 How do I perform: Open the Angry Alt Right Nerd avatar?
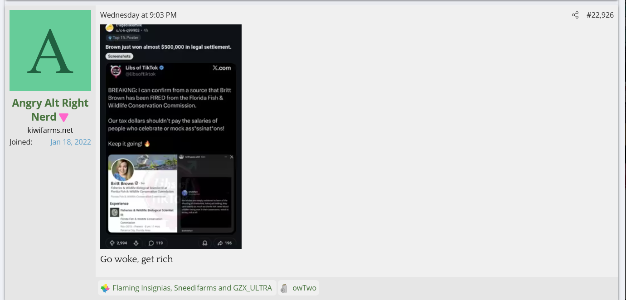pos(50,51)
